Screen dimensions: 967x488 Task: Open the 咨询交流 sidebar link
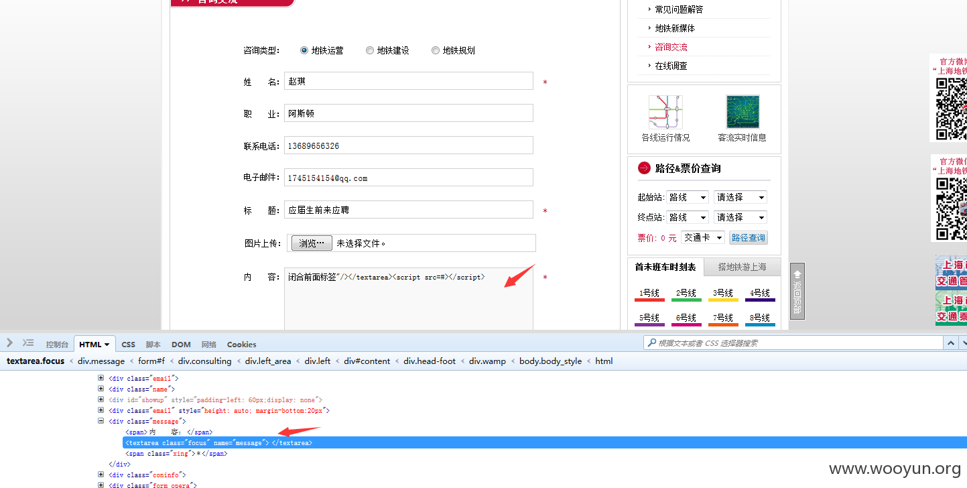point(671,47)
